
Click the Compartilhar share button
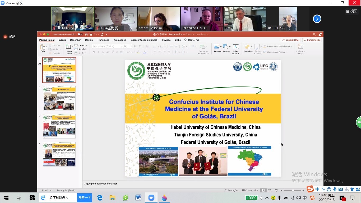(291, 40)
